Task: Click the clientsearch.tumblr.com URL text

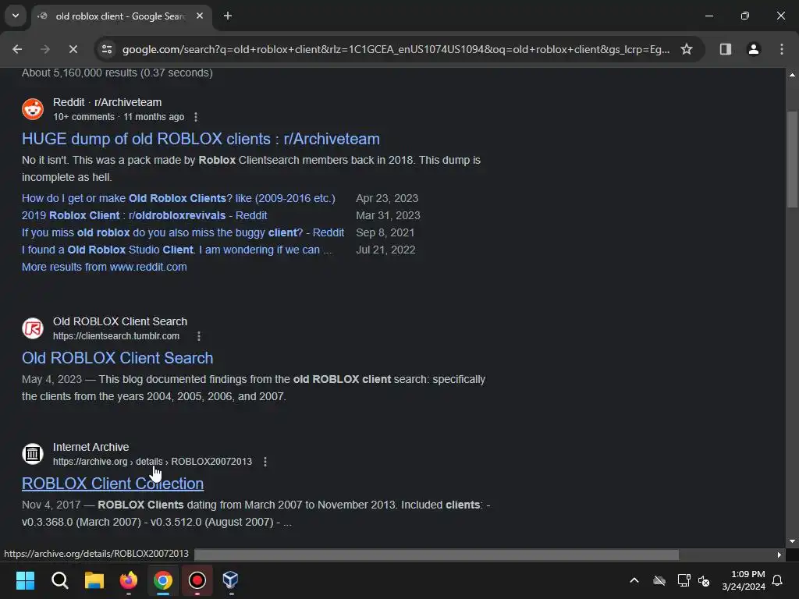Action: click(116, 336)
